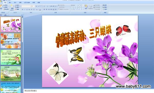The width and height of the screenshot is (154, 93).
Task: Open the Animations (动画) ribbon tab
Action: (x=20, y=3)
